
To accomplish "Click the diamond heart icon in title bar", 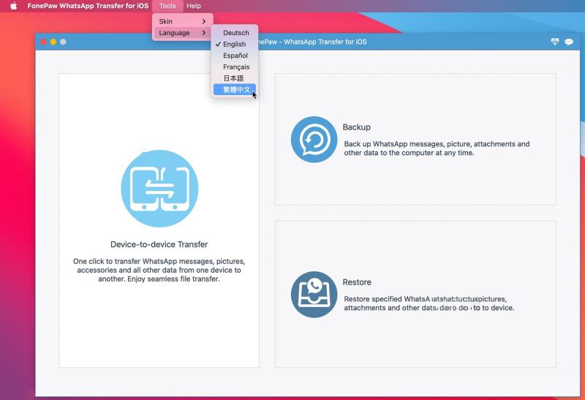I will [555, 42].
